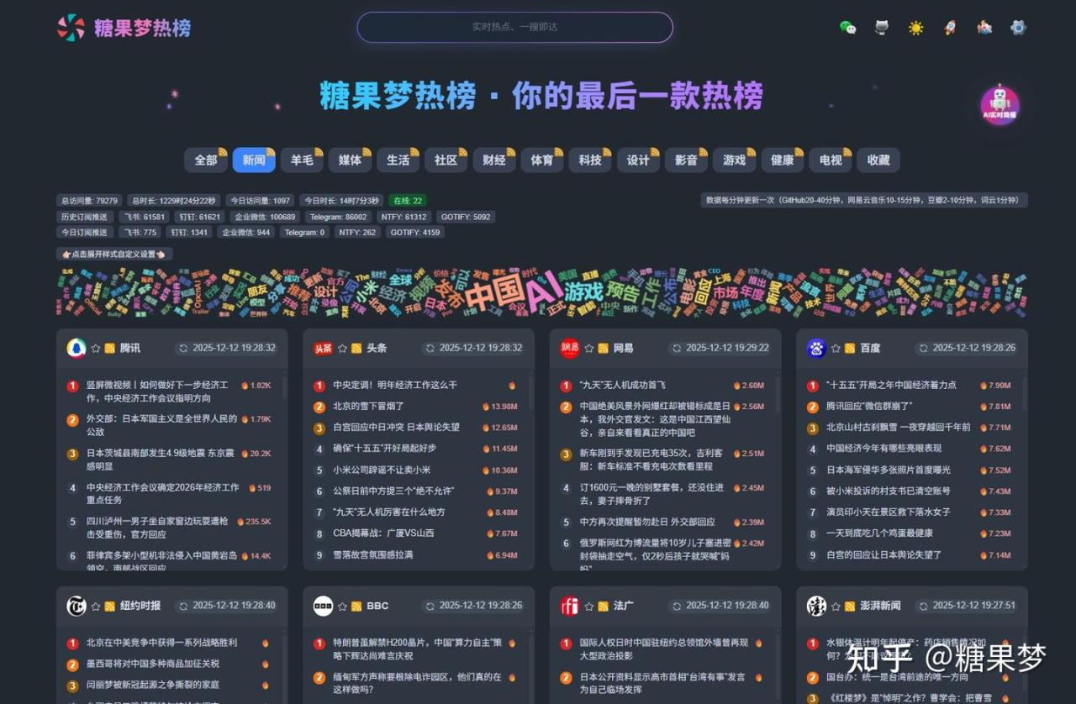Open the settings gear icon

click(x=1018, y=28)
